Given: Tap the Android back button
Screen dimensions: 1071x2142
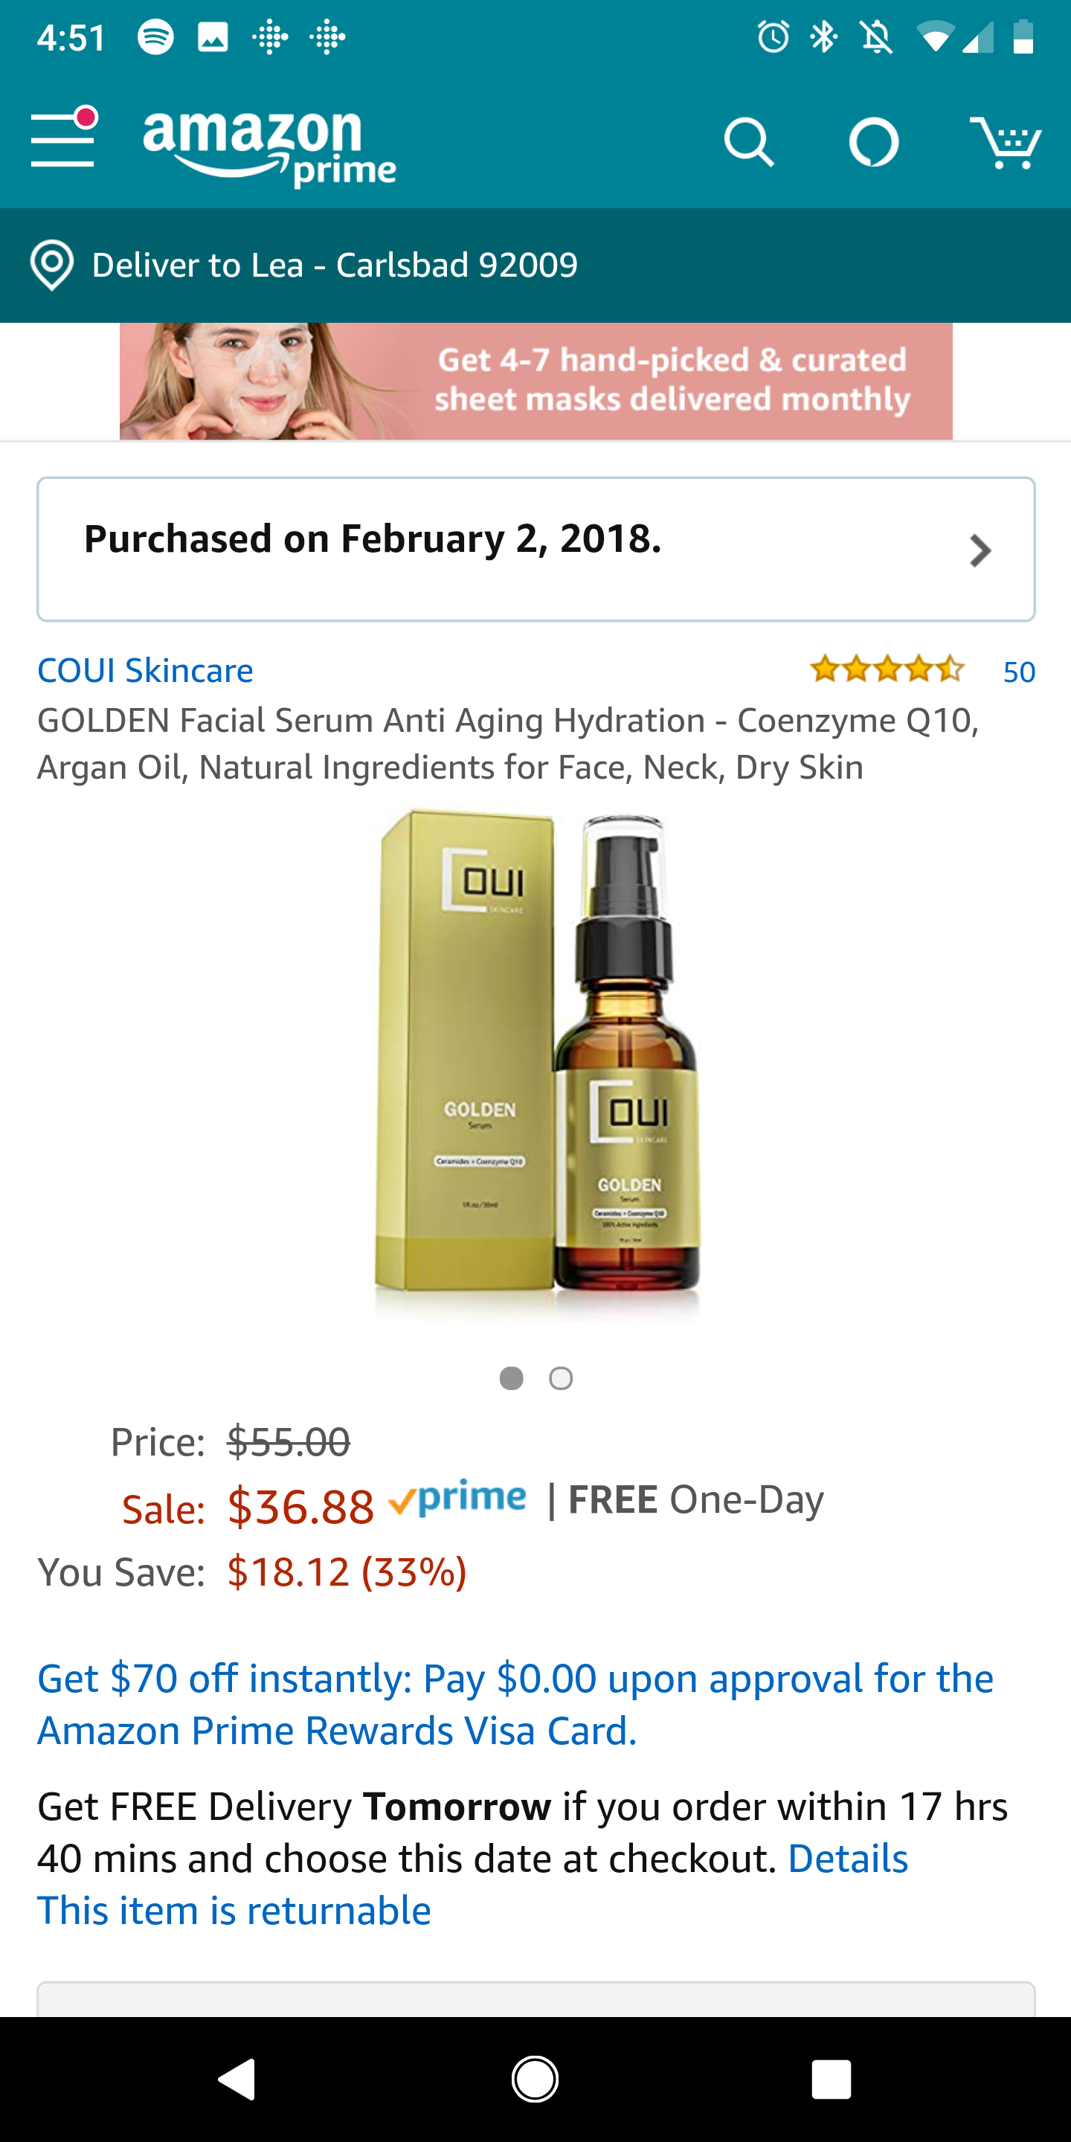Looking at the screenshot, I should pyautogui.click(x=237, y=2080).
